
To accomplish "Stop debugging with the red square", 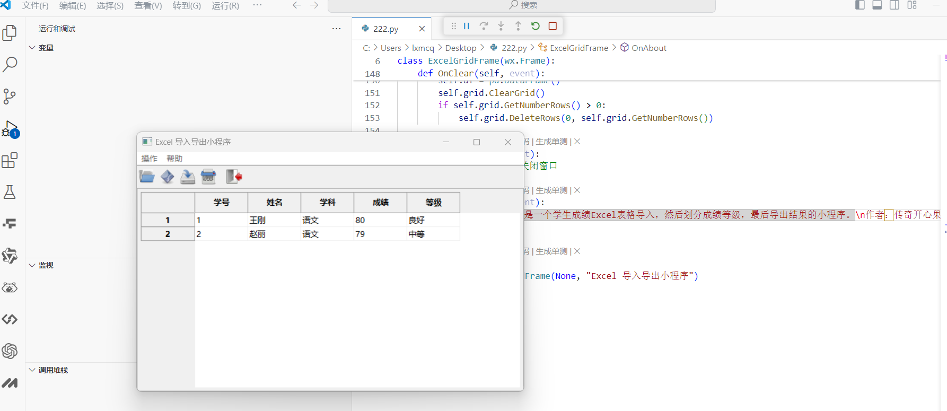I will tap(553, 26).
